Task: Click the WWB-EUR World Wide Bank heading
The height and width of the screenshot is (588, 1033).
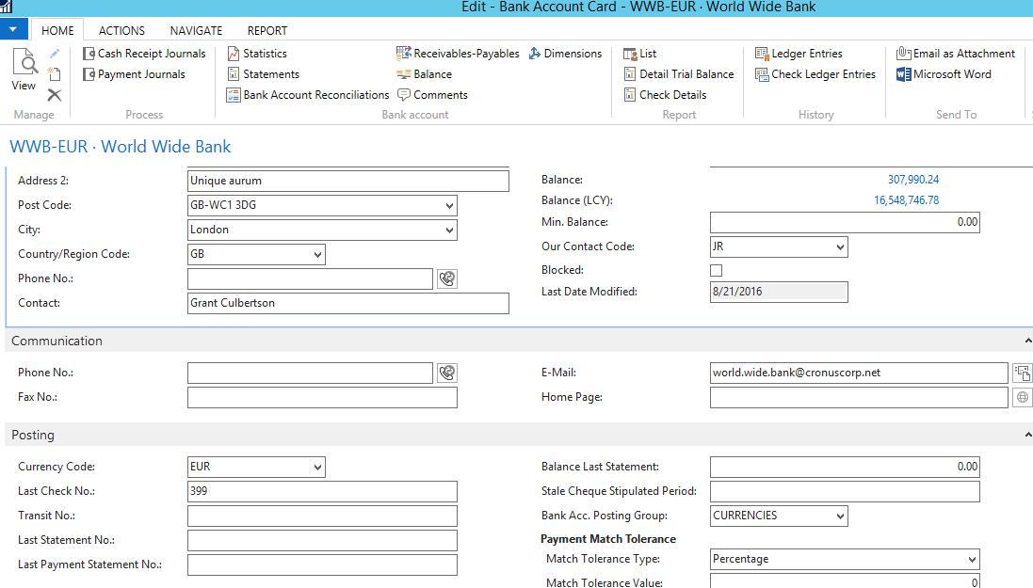Action: [120, 147]
